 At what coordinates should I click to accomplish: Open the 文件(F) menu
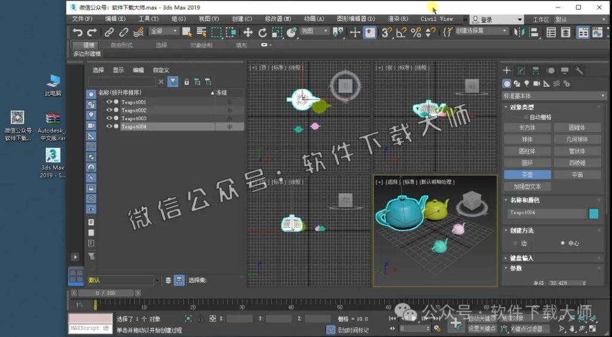[x=82, y=19]
